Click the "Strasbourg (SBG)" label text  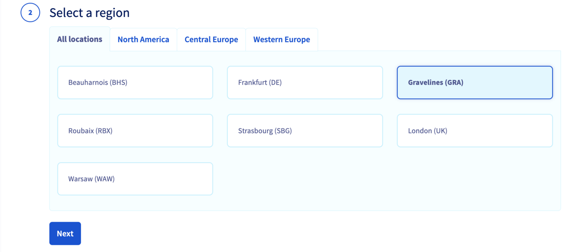[265, 131]
